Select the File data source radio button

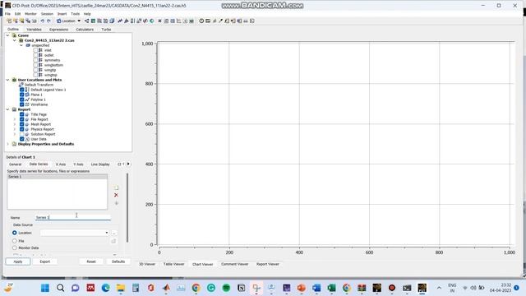[15, 241]
